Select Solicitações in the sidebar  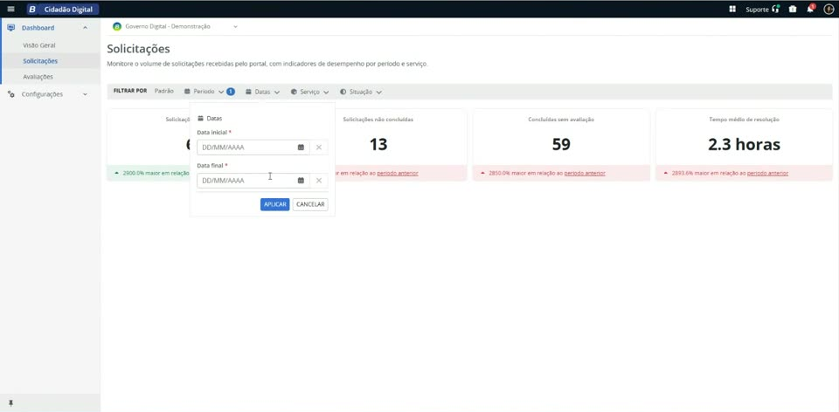coord(40,61)
